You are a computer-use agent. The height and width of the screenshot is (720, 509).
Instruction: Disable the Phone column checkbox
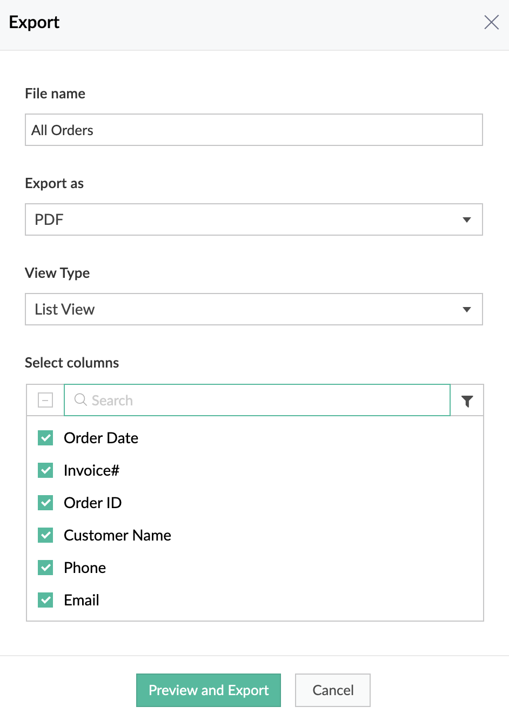click(46, 568)
